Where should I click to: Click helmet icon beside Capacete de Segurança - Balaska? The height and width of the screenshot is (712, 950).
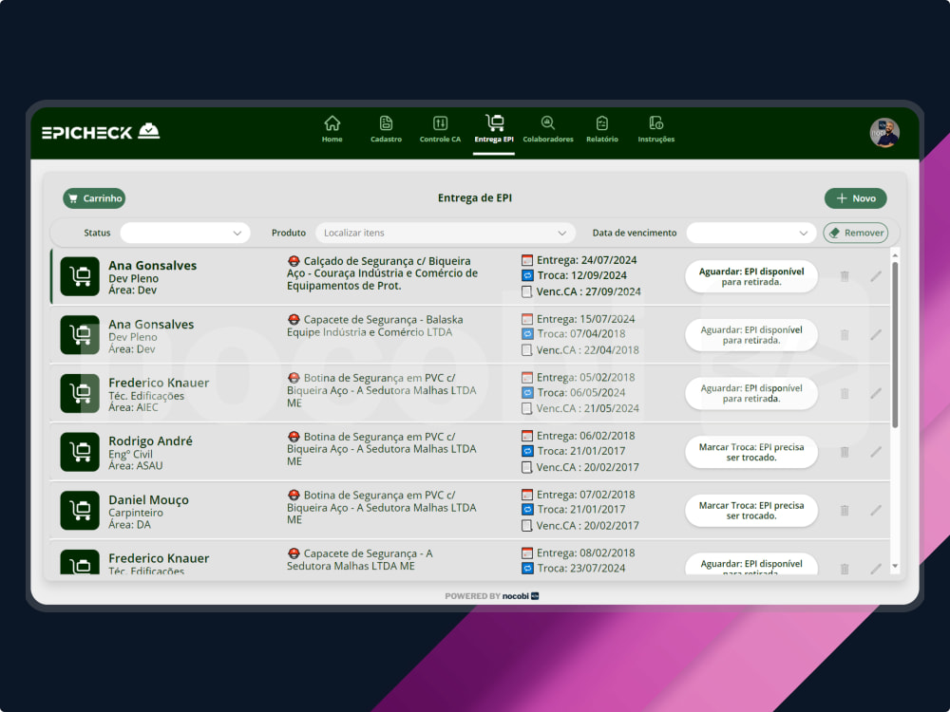pyautogui.click(x=294, y=319)
